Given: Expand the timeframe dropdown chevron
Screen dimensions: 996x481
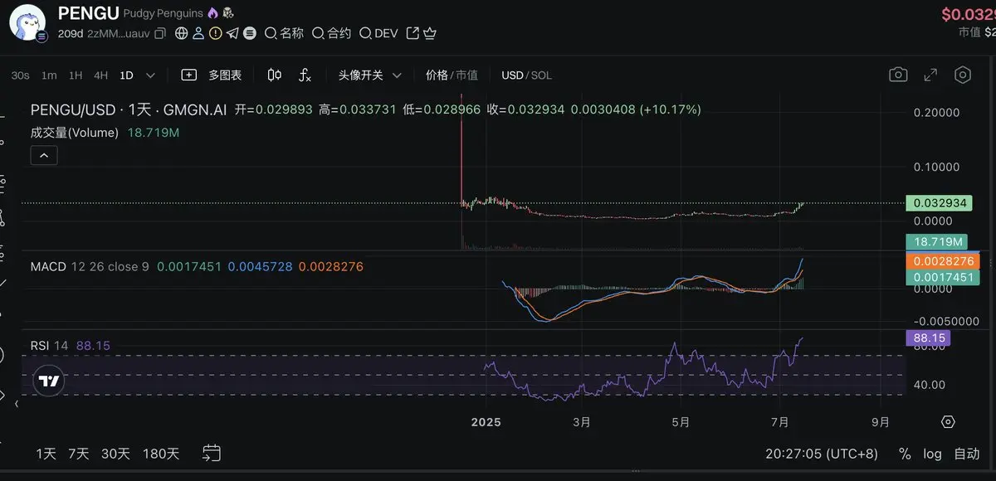Looking at the screenshot, I should coord(150,75).
